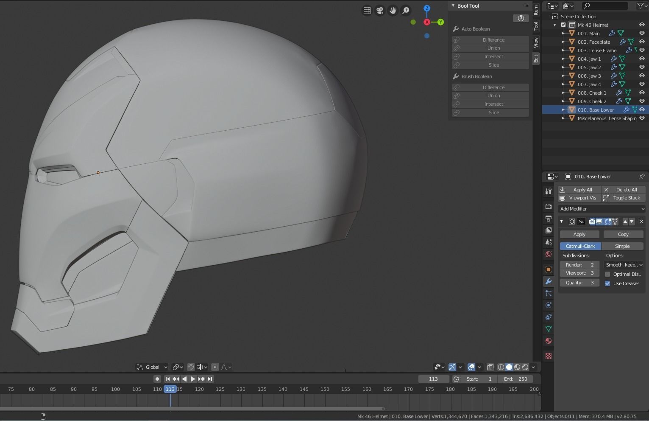Open the outliner display mode dropdown
649x421 pixels.
coord(568,6)
